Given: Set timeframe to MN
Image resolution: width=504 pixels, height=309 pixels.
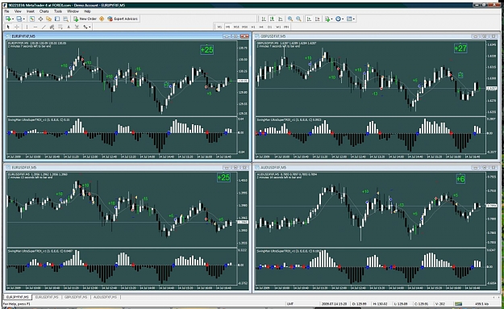Looking at the screenshot, I should pyautogui.click(x=286, y=27).
